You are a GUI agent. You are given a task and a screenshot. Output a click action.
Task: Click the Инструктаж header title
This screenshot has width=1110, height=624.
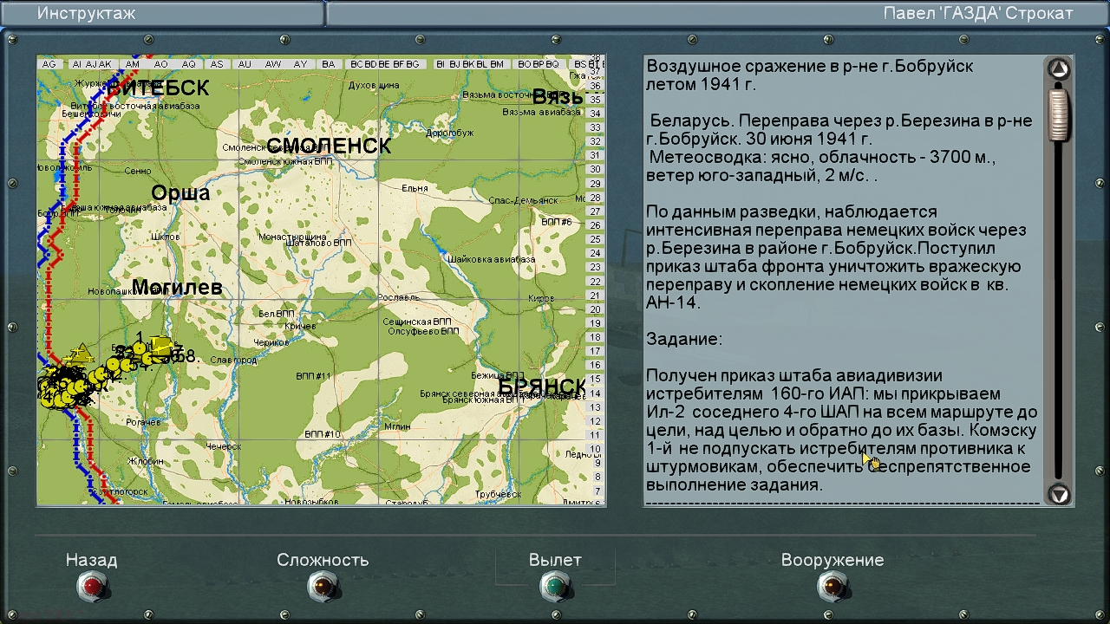[x=87, y=13]
